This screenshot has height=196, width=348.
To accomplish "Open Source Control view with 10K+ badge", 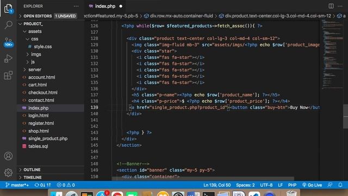I will [x=9, y=42].
